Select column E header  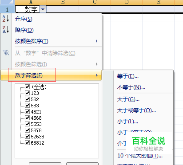point(159,2)
